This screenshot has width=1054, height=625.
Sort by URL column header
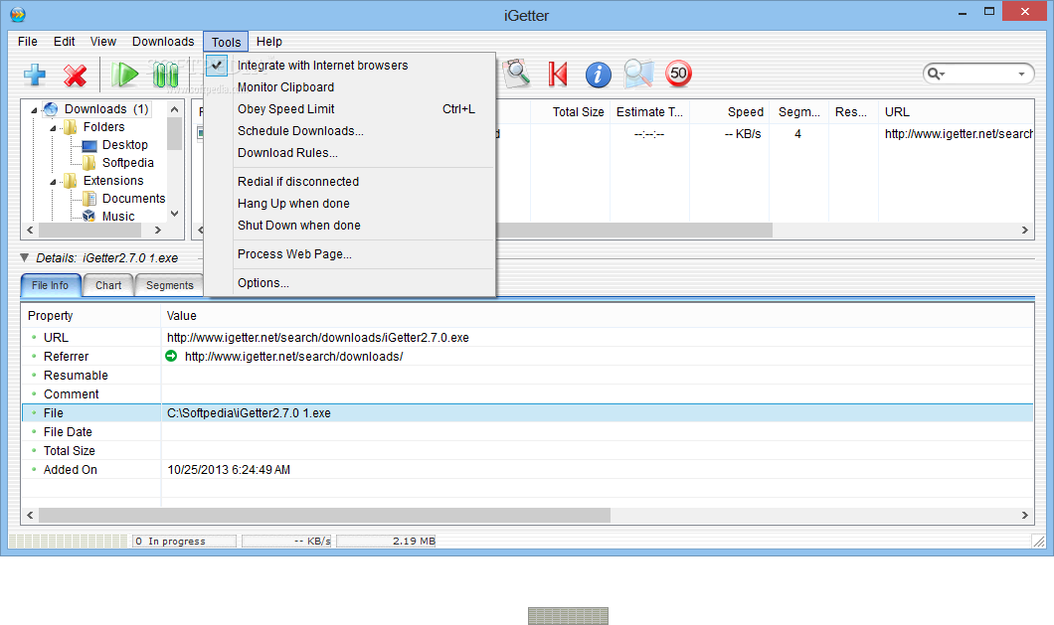pyautogui.click(x=956, y=112)
